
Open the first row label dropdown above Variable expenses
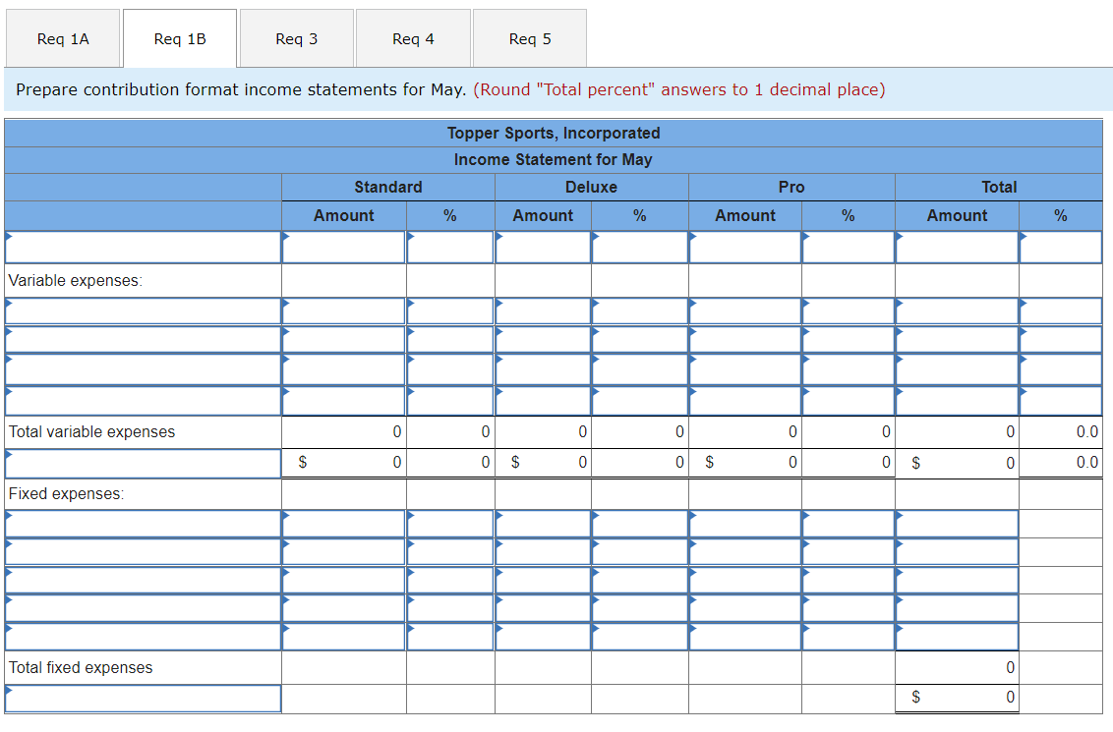144,248
